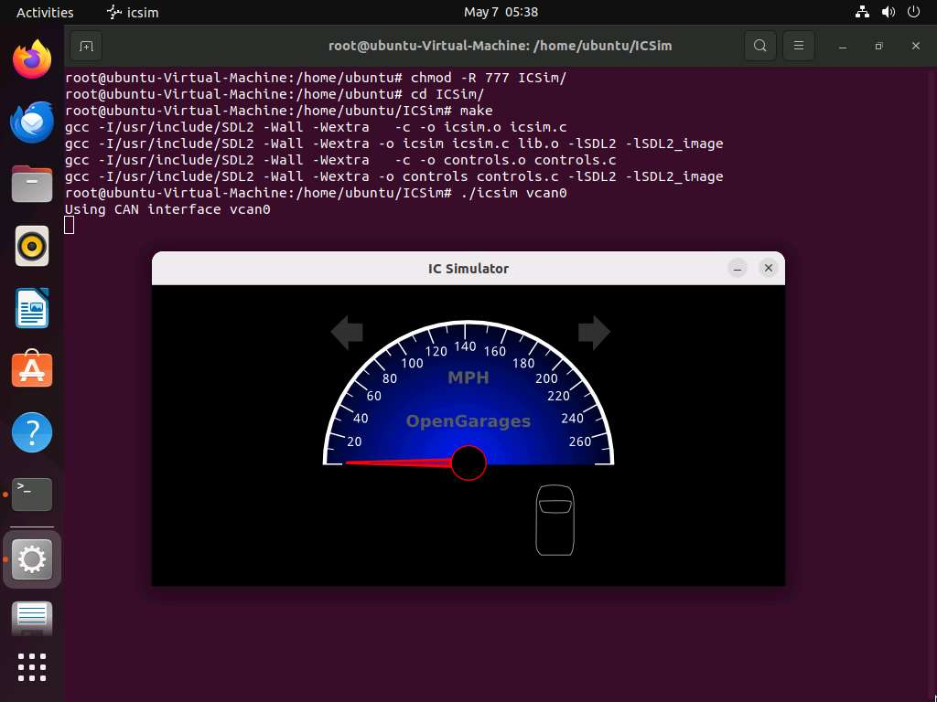Click the left turn signal arrow
Image resolution: width=937 pixels, height=702 pixels.
[x=347, y=333]
